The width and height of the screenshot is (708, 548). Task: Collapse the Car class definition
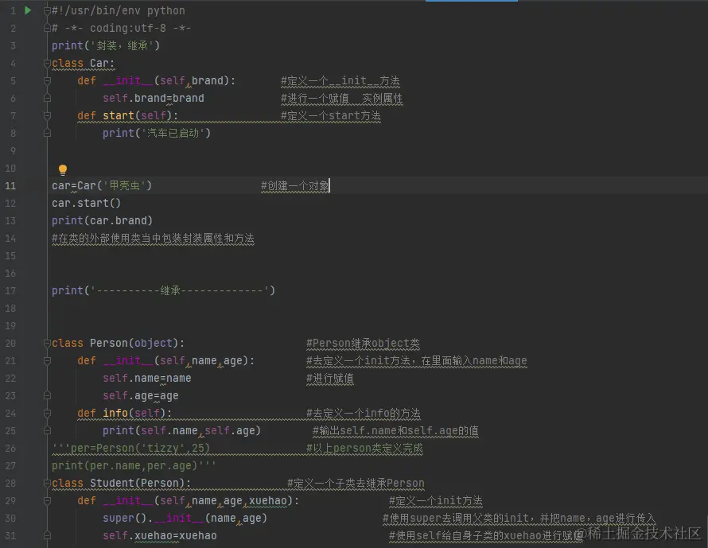click(x=46, y=63)
